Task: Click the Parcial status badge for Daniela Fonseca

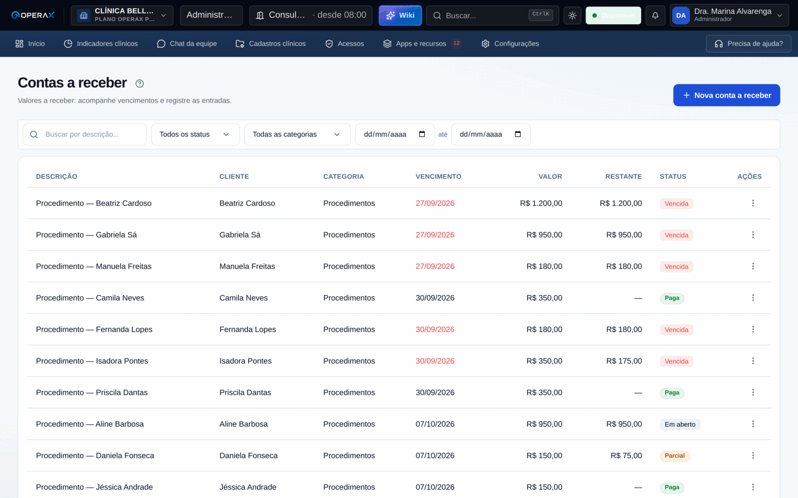Action: (x=674, y=456)
